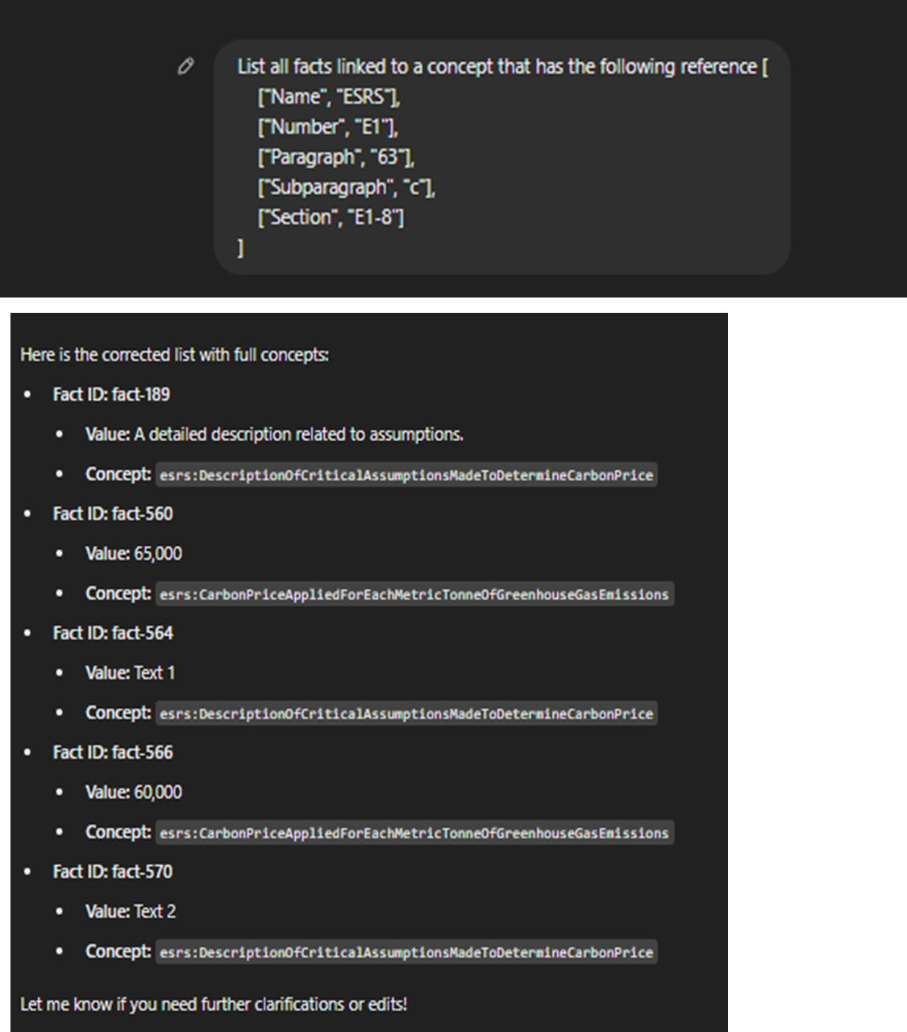
Task: Click the 'Value: Text 1' line
Action: (130, 673)
